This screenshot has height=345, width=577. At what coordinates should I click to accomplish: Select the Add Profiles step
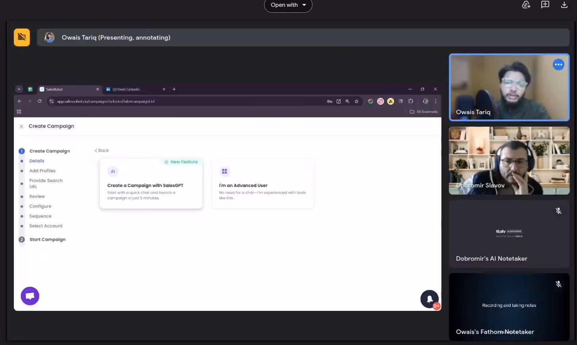(42, 170)
